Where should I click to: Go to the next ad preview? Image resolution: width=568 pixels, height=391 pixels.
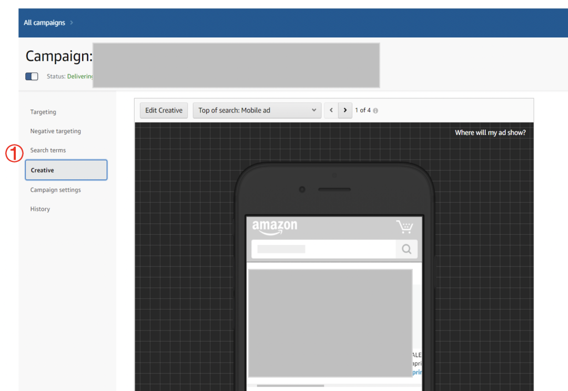(345, 110)
